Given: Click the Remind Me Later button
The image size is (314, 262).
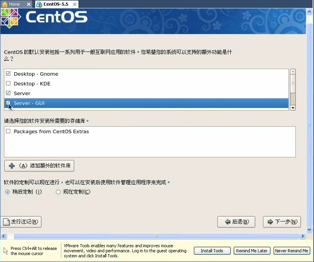Looking at the screenshot, I should click(252, 251).
